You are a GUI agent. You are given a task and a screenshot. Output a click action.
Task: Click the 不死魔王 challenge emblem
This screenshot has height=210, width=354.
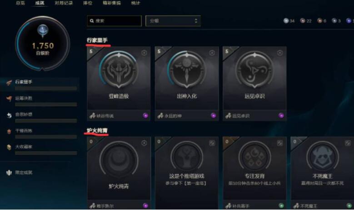[x=322, y=156]
